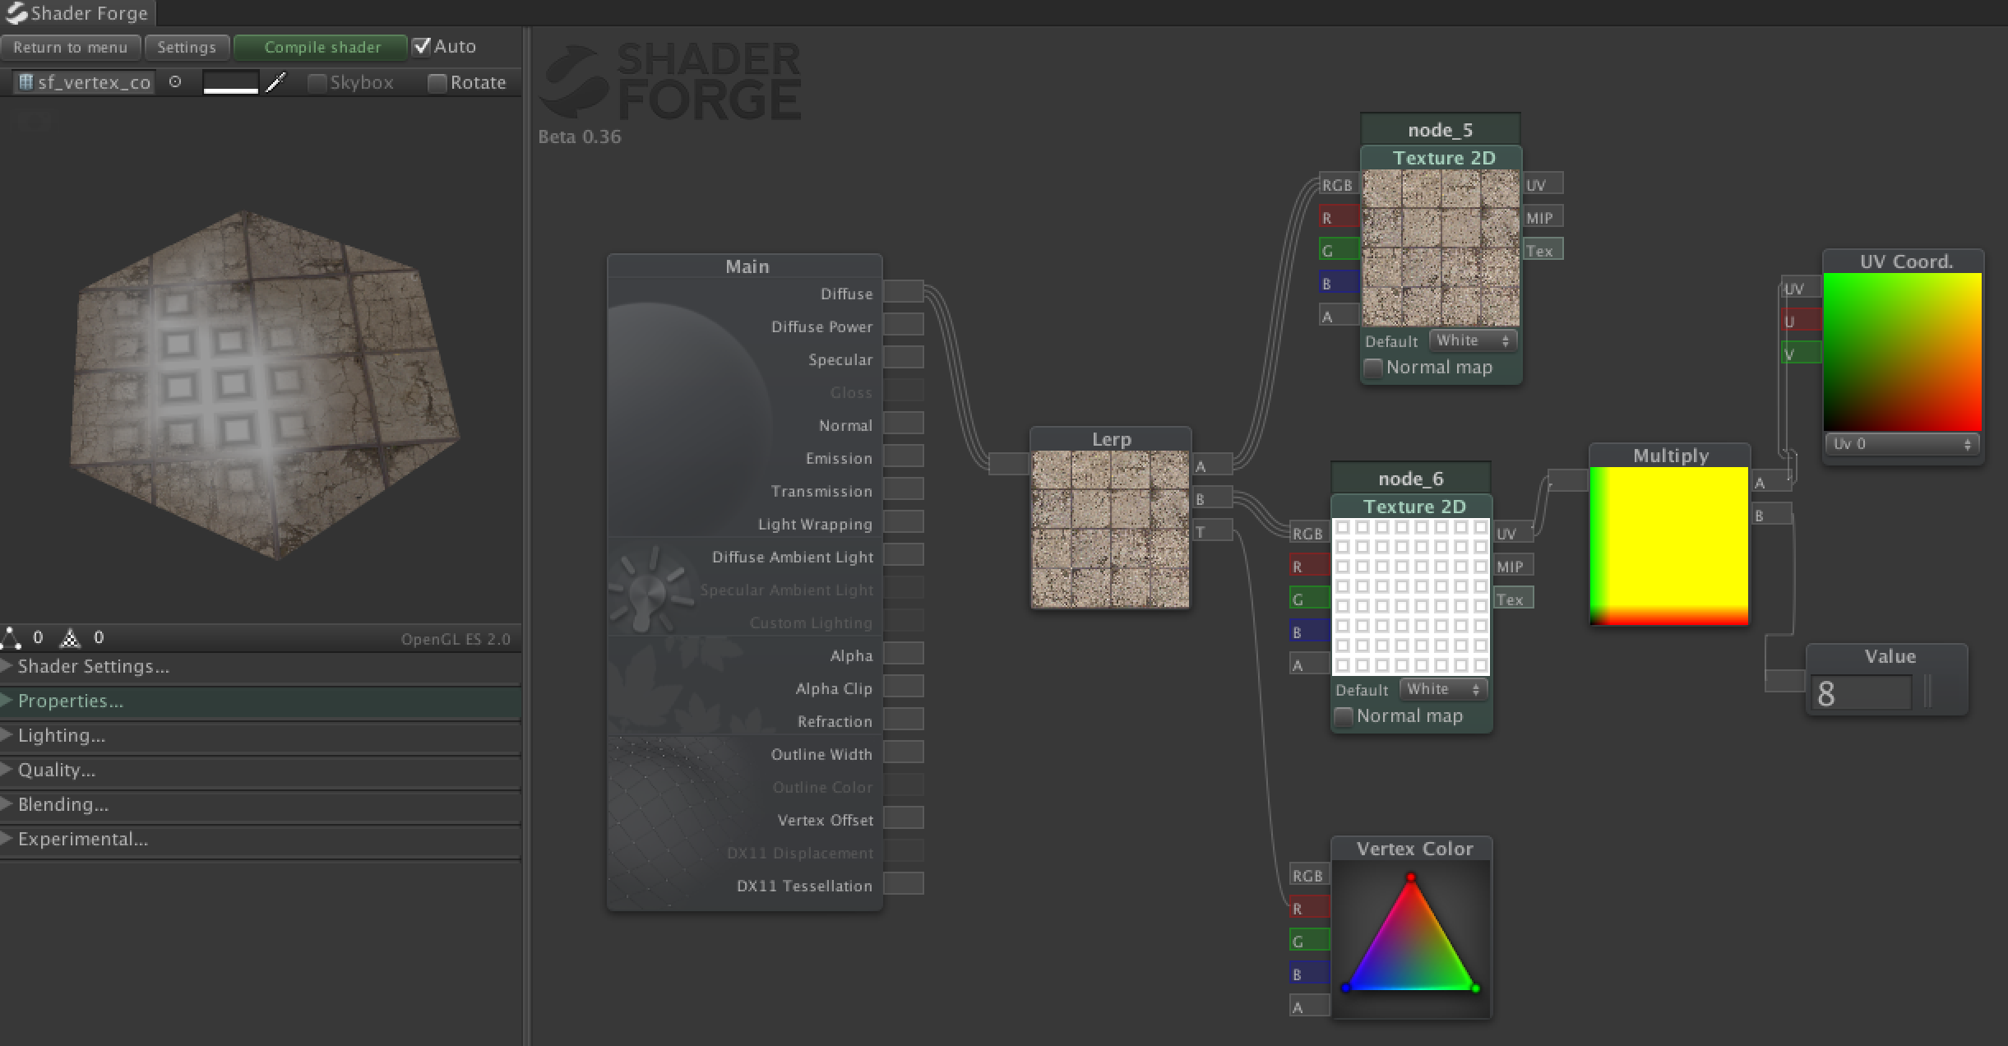Click Compile shader button

tap(322, 48)
